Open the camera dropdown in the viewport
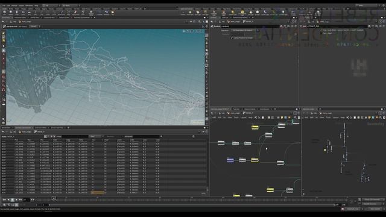The image size is (386, 217). click(199, 31)
